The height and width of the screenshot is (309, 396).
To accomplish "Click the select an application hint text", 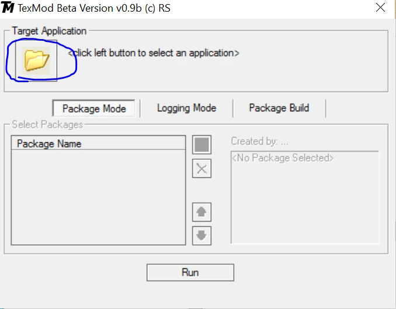I will click(x=154, y=53).
